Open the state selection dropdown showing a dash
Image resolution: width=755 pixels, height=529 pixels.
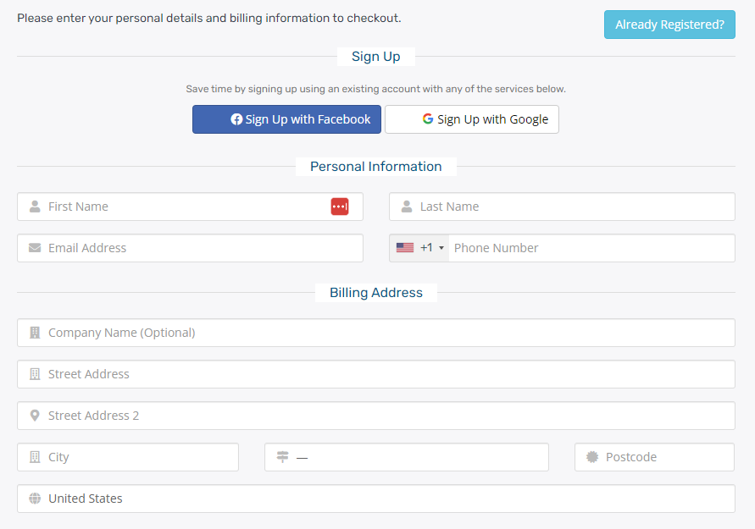[407, 456]
